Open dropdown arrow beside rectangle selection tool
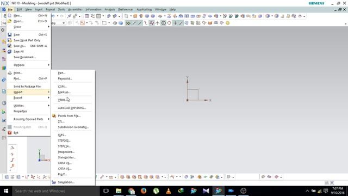This screenshot has width=348, height=196. point(109,23)
